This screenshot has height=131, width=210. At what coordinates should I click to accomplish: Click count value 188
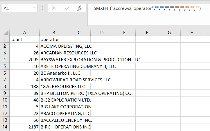[x=35, y=87]
